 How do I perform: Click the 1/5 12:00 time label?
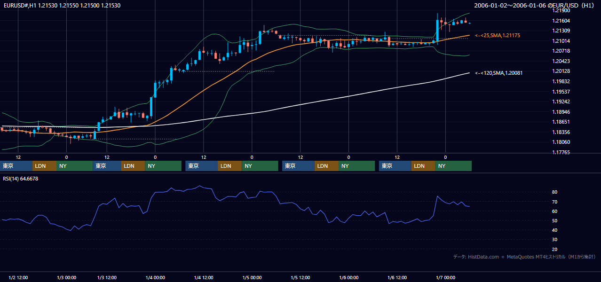300,278
